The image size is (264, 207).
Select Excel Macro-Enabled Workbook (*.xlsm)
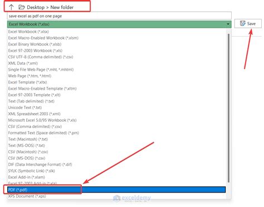[43, 38]
